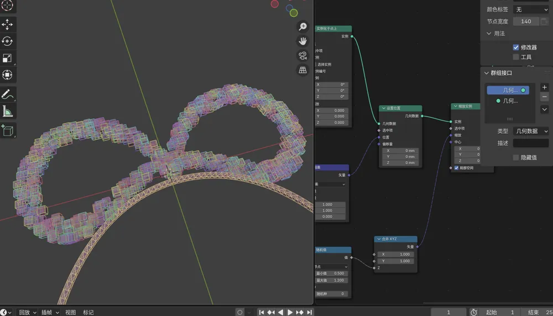Click 矢量 output socket on 合并 XYZ

pyautogui.click(x=417, y=246)
